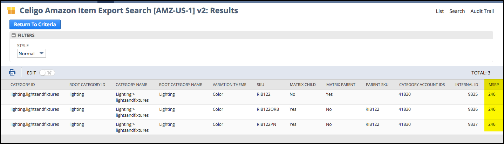504x144 pixels.
Task: Sort by the SKU column header
Action: coord(261,85)
